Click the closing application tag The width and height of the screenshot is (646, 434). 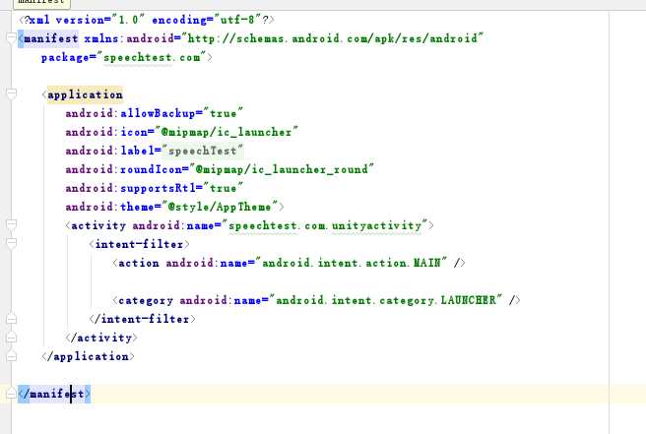(88, 356)
